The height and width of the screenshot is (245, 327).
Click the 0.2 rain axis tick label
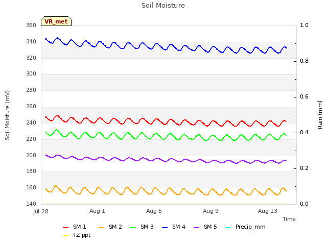pos(304,168)
